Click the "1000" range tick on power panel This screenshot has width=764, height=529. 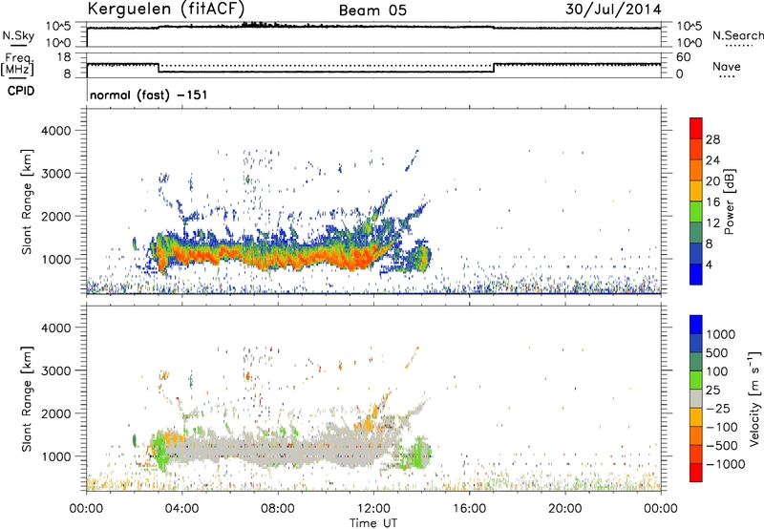coord(56,259)
